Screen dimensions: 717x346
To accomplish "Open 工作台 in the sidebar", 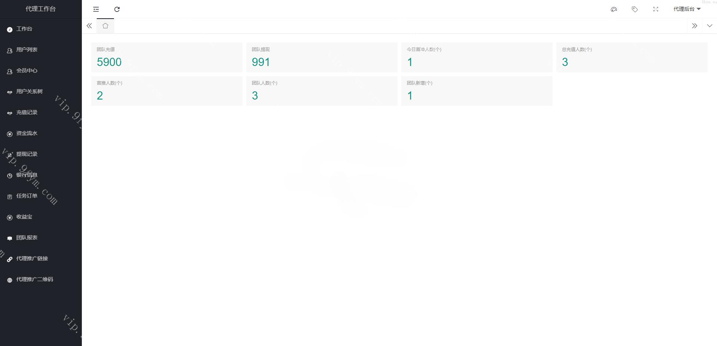I will (x=24, y=29).
